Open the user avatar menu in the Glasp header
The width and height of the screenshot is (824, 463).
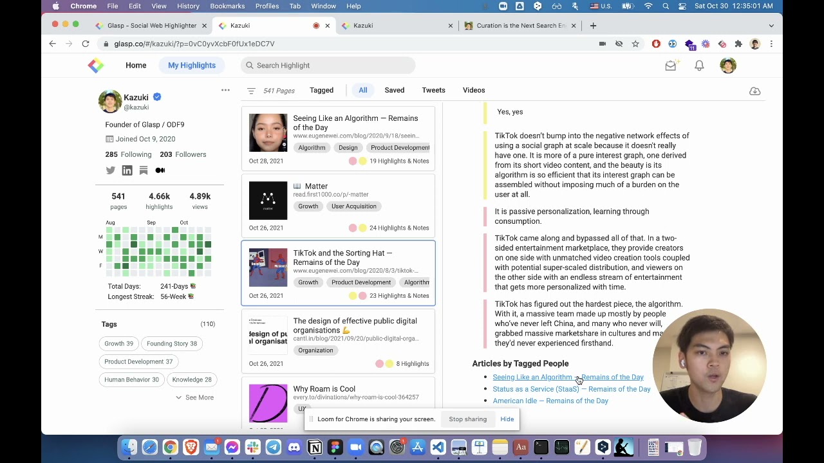(728, 65)
